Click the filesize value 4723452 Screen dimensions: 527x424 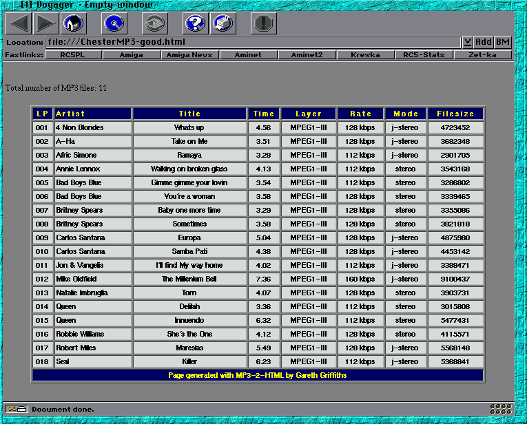tap(455, 127)
